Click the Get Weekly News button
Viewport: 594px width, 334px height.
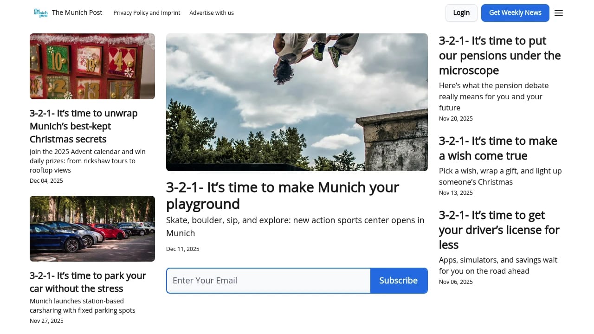point(515,13)
